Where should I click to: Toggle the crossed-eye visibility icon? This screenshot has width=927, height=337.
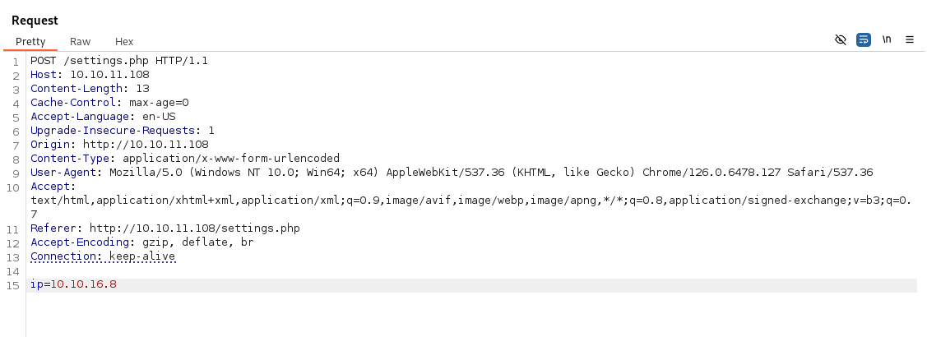[x=840, y=39]
